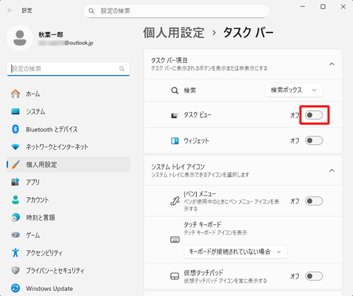This screenshot has width=353, height=296.
Task: Click the user profile avatar
Action: tap(20, 37)
